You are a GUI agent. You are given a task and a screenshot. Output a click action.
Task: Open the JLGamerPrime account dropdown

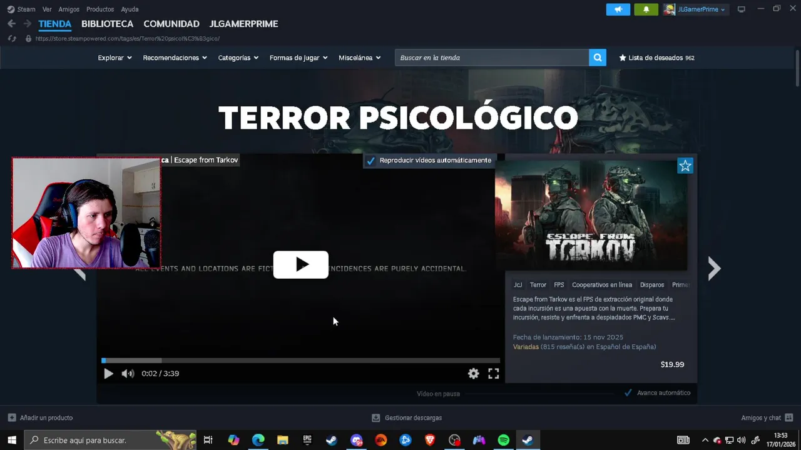(696, 9)
